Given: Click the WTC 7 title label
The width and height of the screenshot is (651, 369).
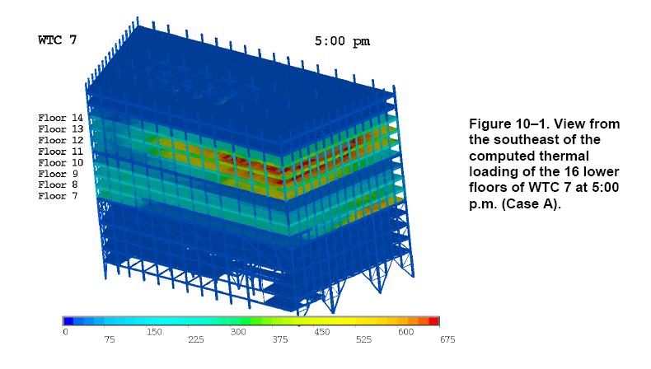Looking at the screenshot, I should 58,40.
